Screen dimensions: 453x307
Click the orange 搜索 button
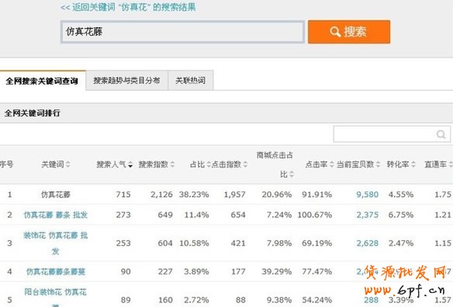349,32
